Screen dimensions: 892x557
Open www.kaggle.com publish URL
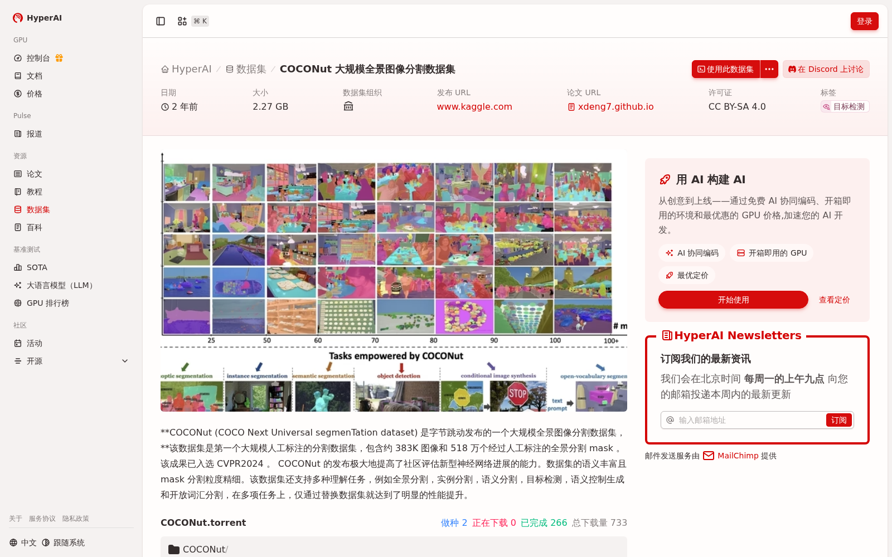474,106
